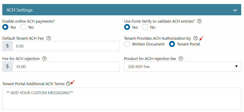This screenshot has height=112, width=244.
Task: Click help icon for Tenant Provides ACH Authorization
Action: pyautogui.click(x=195, y=38)
